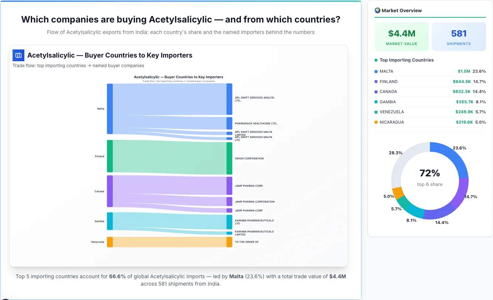Click the MALTA row showing $1.0M value

430,71
